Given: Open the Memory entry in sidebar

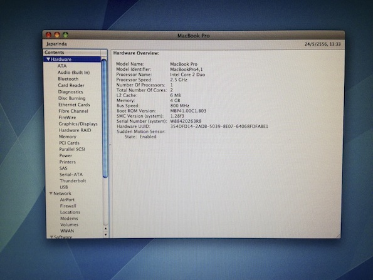Looking at the screenshot, I should [x=68, y=137].
